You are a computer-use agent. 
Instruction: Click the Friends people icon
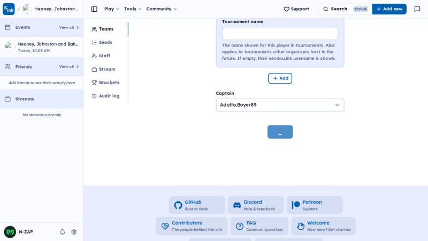click(7, 66)
